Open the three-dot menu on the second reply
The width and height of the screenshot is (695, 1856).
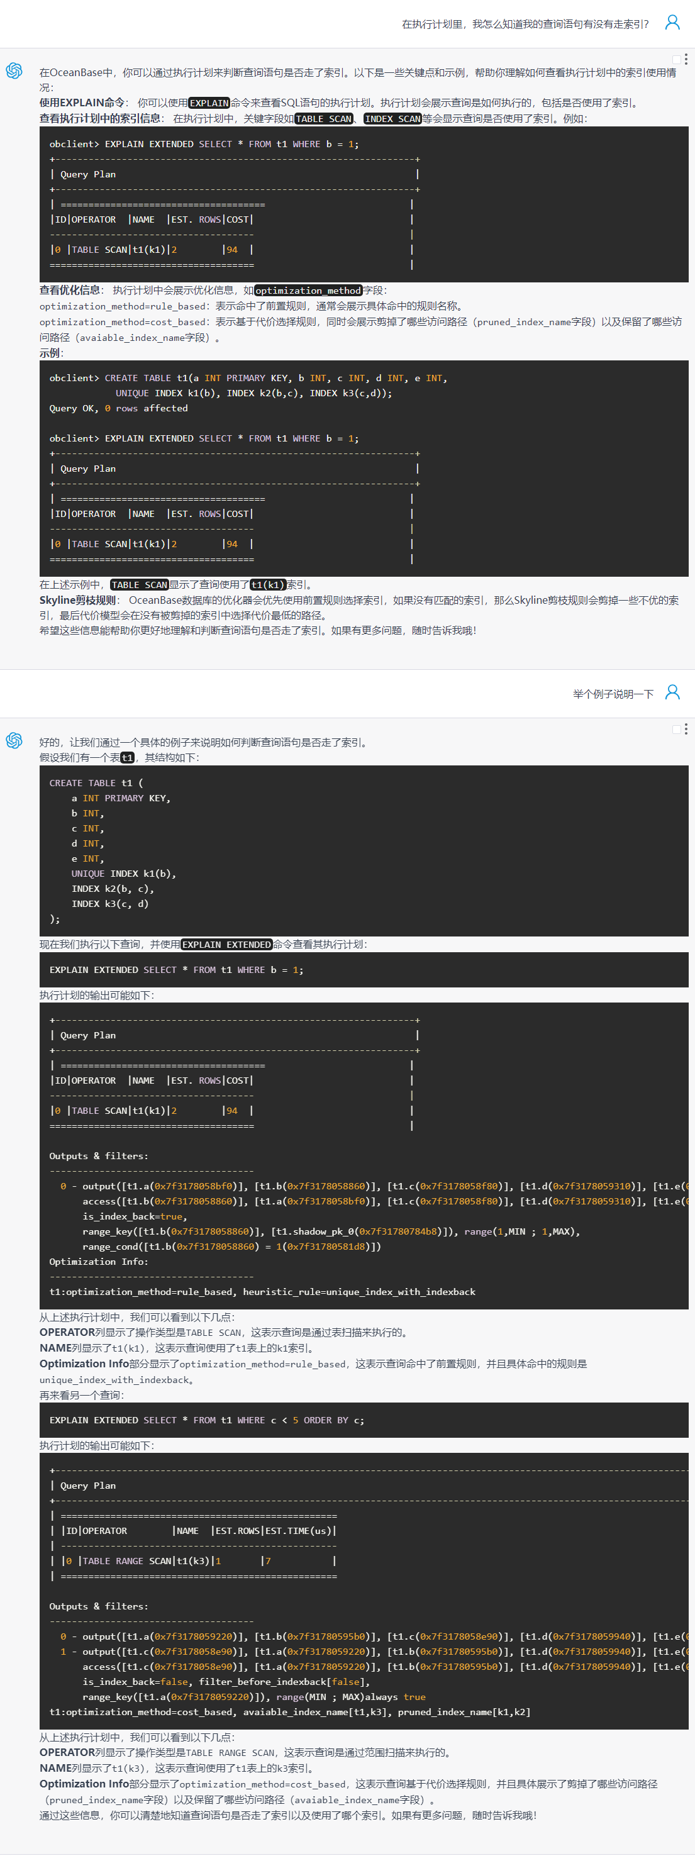686,729
